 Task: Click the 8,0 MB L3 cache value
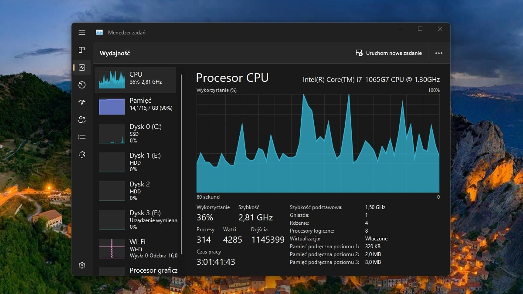373,262
